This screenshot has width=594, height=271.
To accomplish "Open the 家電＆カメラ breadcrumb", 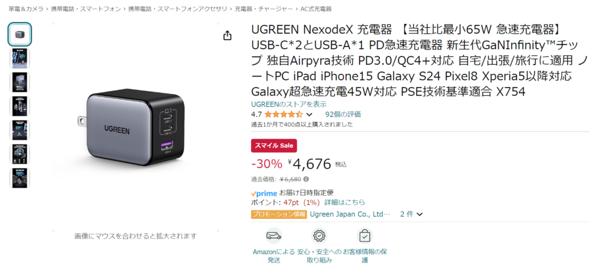I will pyautogui.click(x=26, y=9).
